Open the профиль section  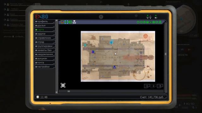(45, 21)
